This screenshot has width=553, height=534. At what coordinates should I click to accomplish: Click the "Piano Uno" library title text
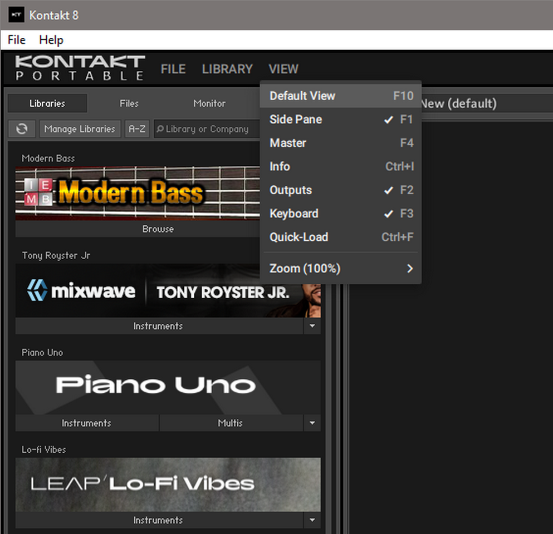[42, 353]
